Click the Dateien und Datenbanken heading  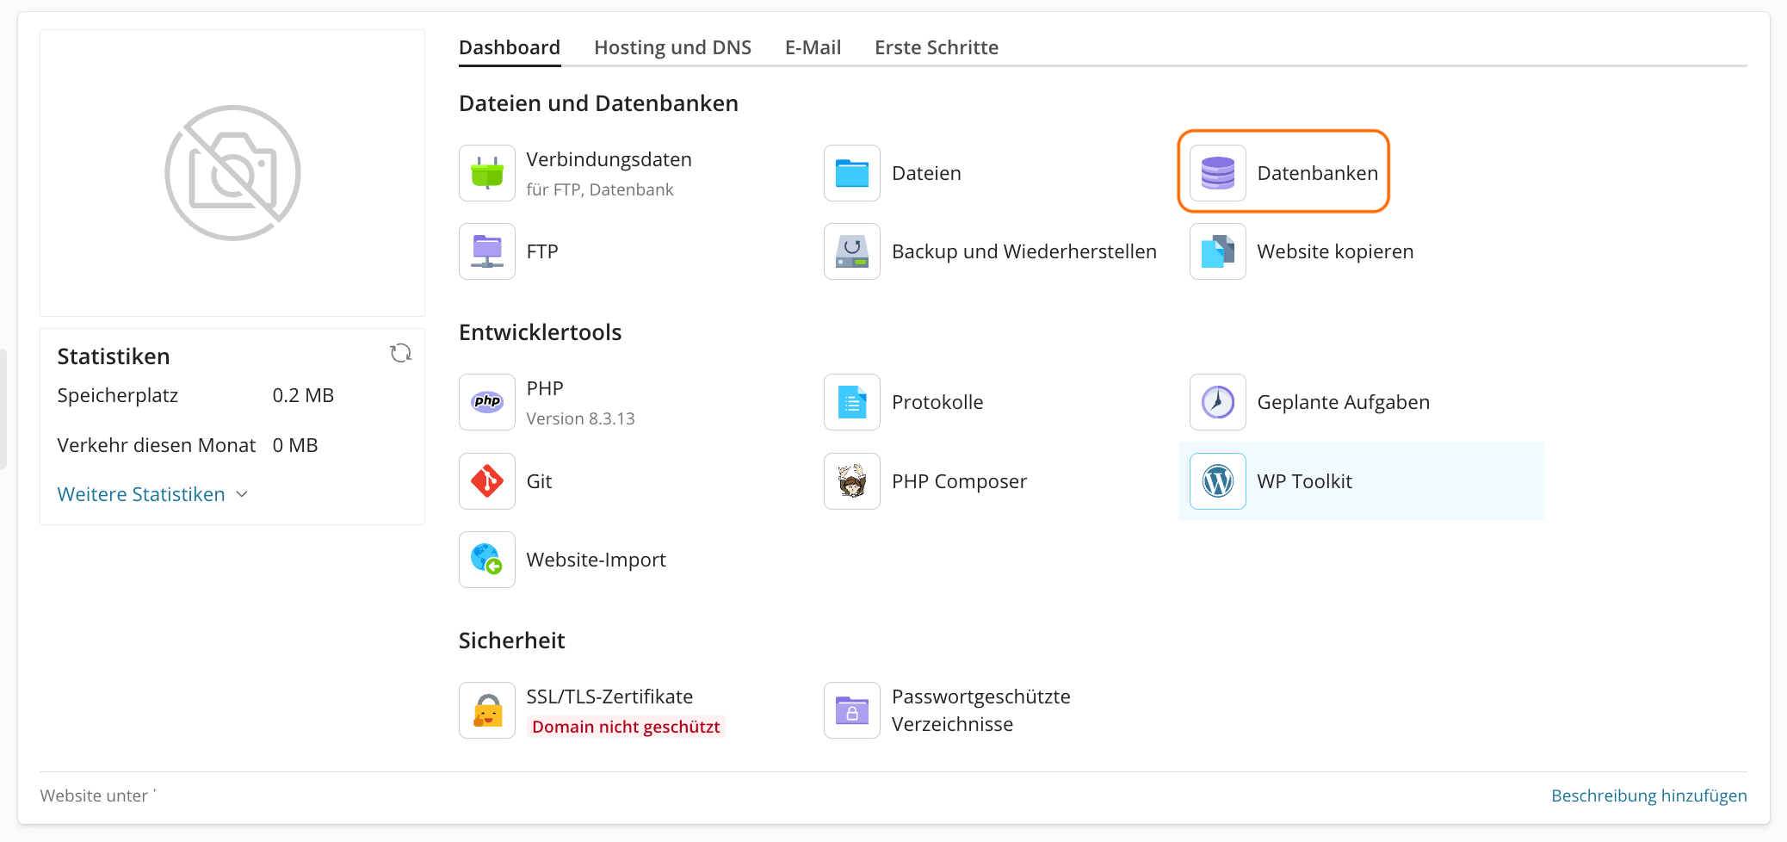pos(598,103)
